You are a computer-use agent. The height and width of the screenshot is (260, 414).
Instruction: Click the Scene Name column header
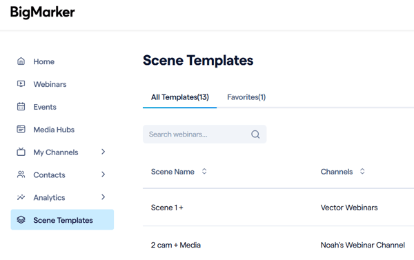point(172,172)
